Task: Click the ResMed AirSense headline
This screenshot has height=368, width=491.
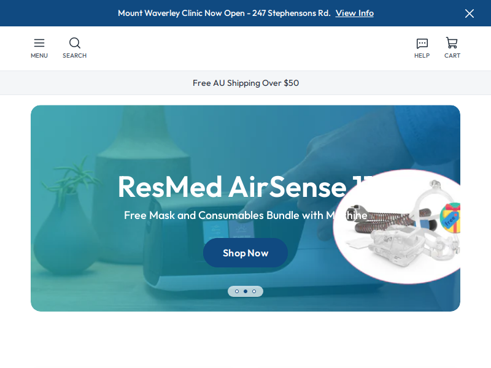Action: (x=245, y=187)
